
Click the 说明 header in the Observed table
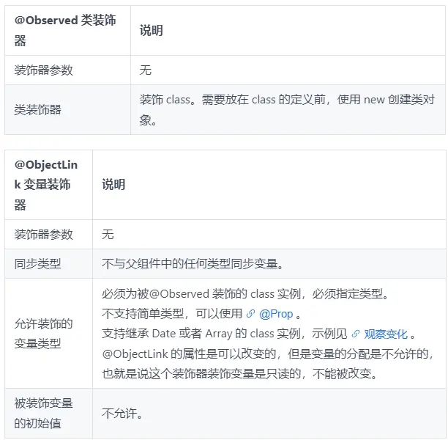click(x=151, y=31)
